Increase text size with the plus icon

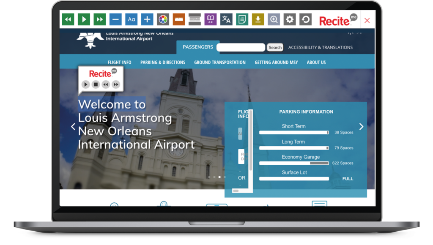coord(147,19)
